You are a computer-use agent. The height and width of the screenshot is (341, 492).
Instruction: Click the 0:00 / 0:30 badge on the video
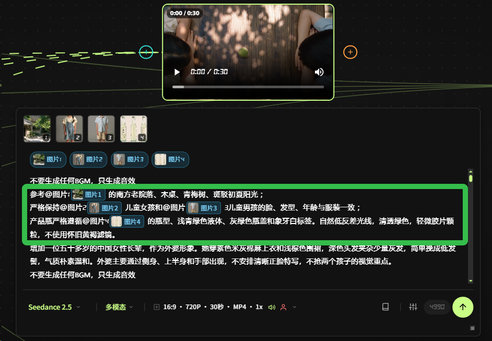184,13
